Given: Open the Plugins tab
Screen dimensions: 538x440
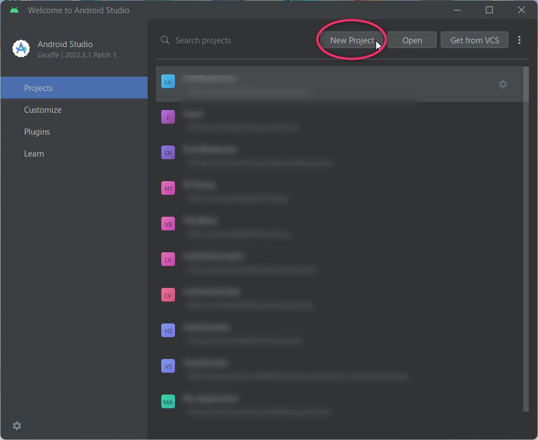Looking at the screenshot, I should pyautogui.click(x=74, y=132).
